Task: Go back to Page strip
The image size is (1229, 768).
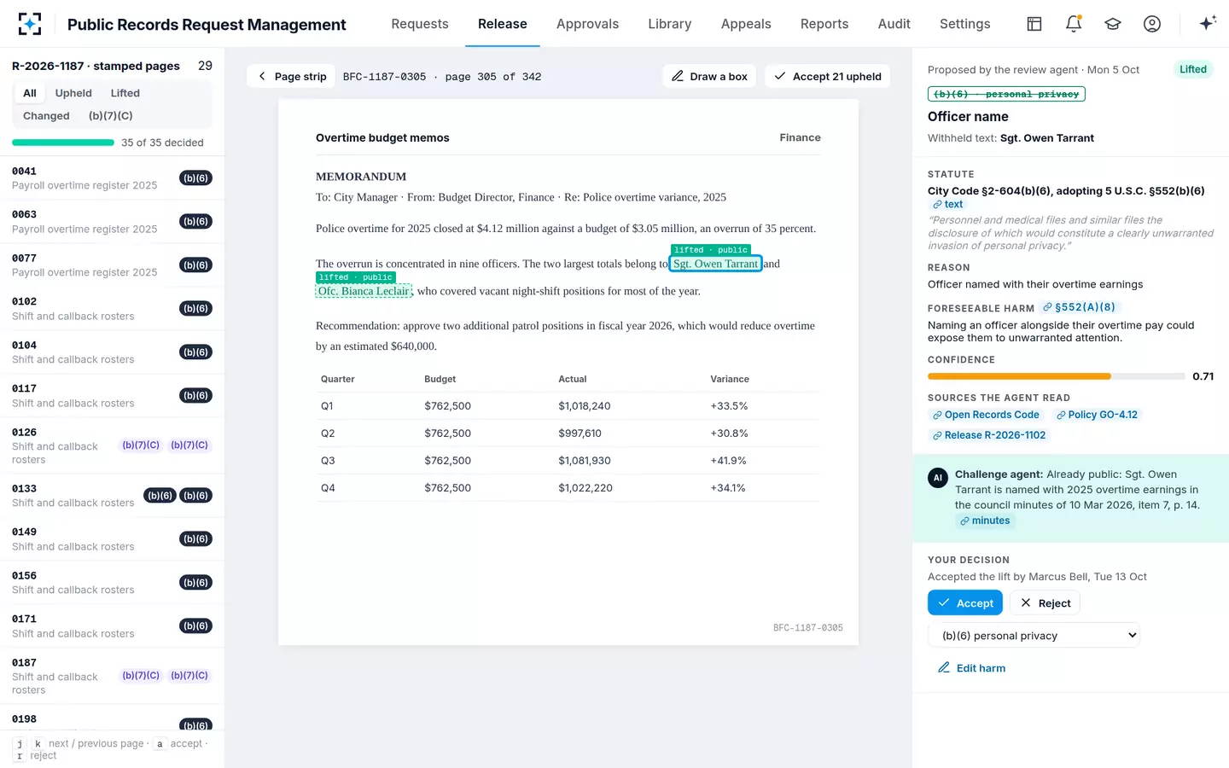Action: (x=292, y=76)
